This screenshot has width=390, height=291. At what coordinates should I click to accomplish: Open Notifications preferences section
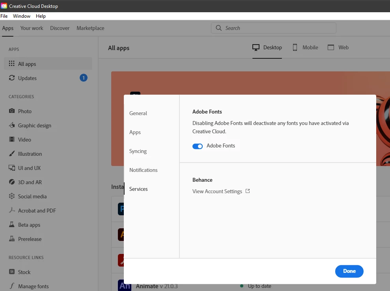pyautogui.click(x=143, y=170)
